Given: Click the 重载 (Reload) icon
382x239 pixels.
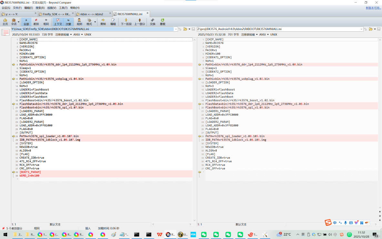Looking at the screenshot, I should coord(163,22).
